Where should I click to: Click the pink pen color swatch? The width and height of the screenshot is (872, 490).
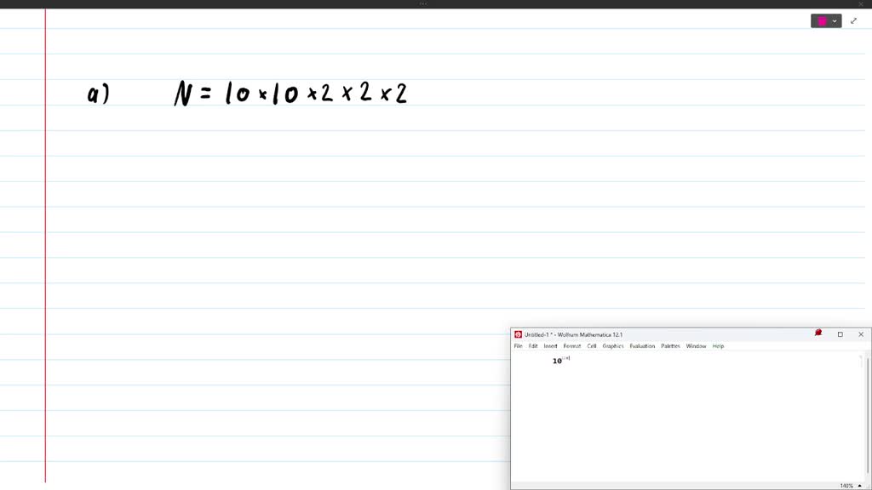(822, 21)
